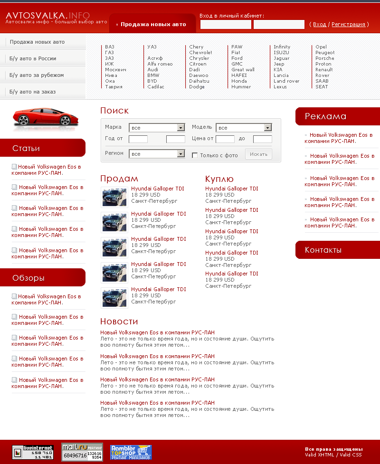
Task: Focus the year end field after 'Год от'
Action: point(175,139)
